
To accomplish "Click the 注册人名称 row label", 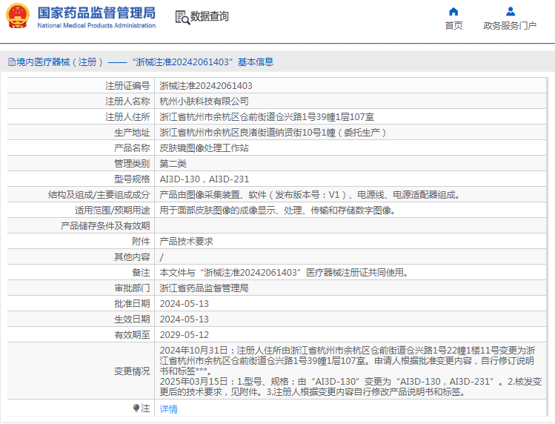I will coord(127,102).
